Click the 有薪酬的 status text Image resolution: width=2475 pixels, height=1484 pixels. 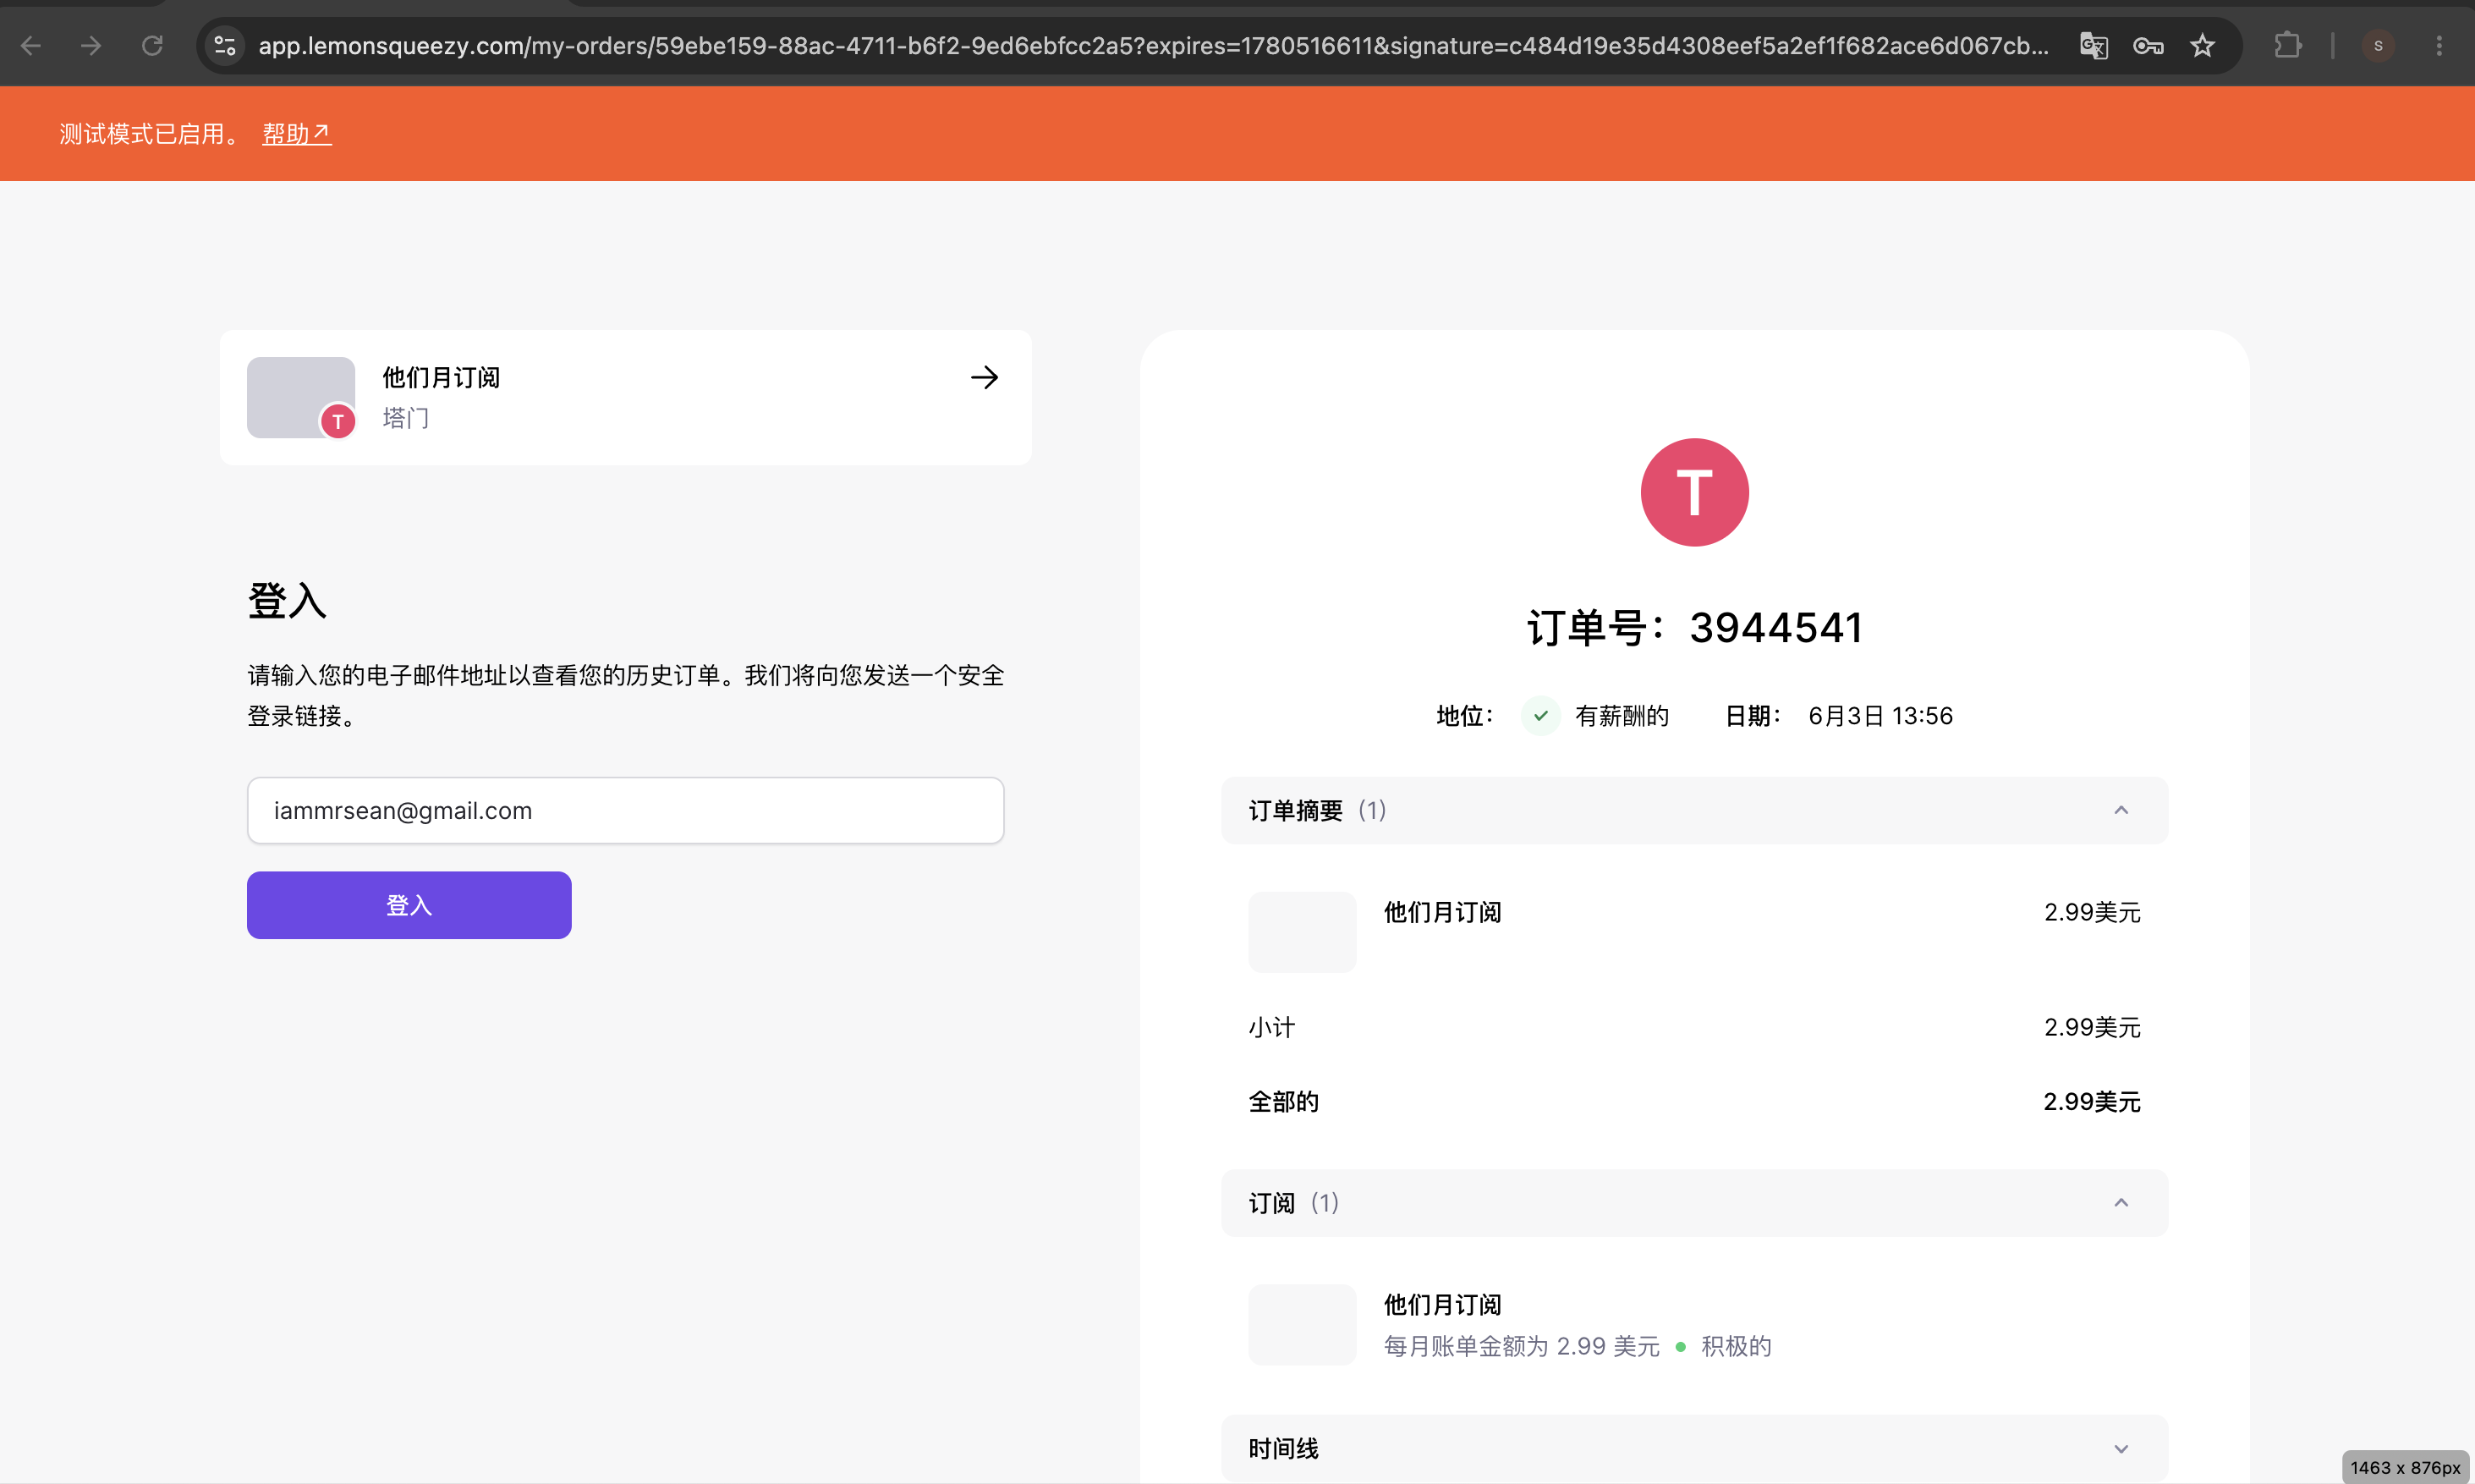pos(1622,716)
